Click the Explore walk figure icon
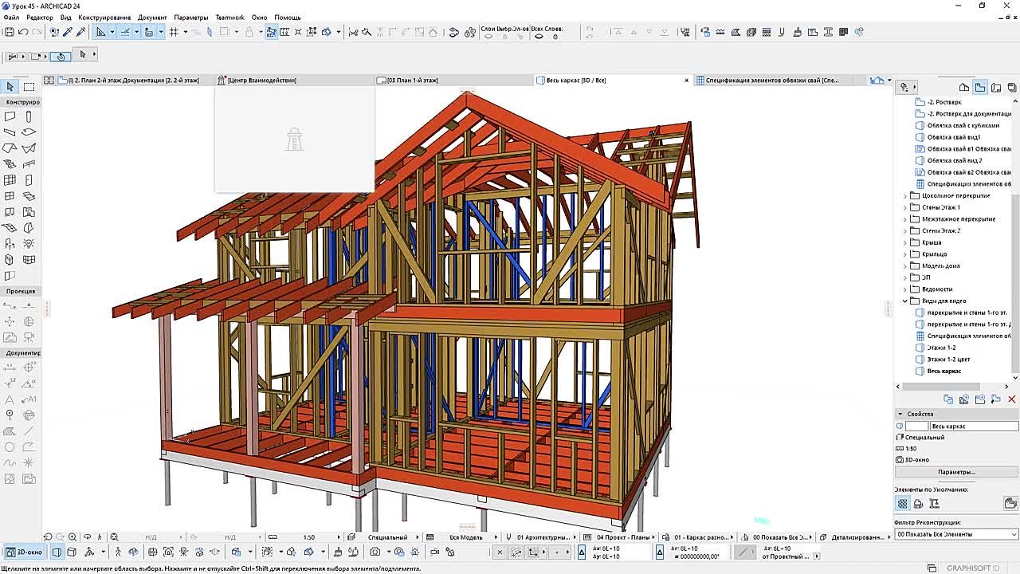1020x574 pixels. pyautogui.click(x=119, y=552)
